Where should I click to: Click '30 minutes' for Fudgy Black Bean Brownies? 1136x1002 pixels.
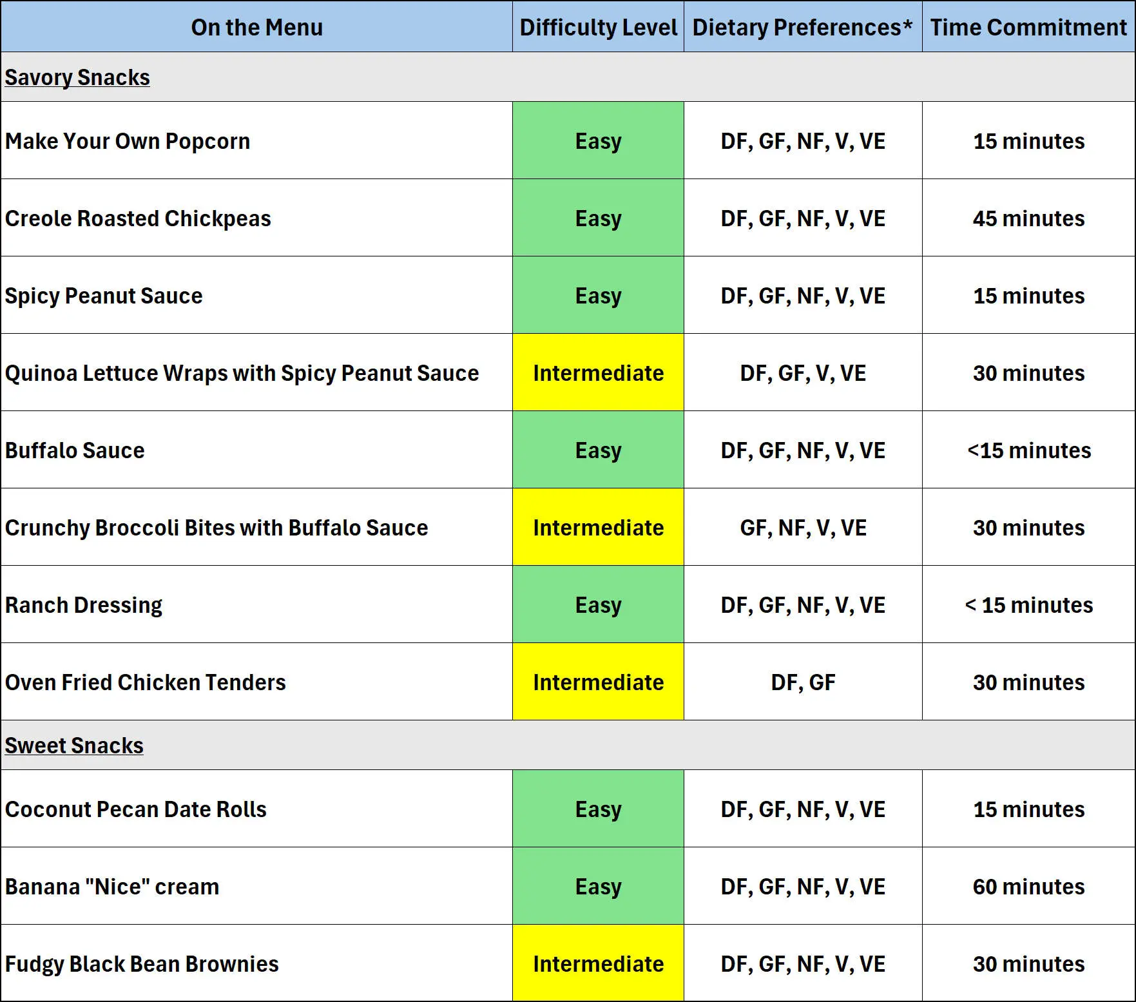tap(1028, 963)
